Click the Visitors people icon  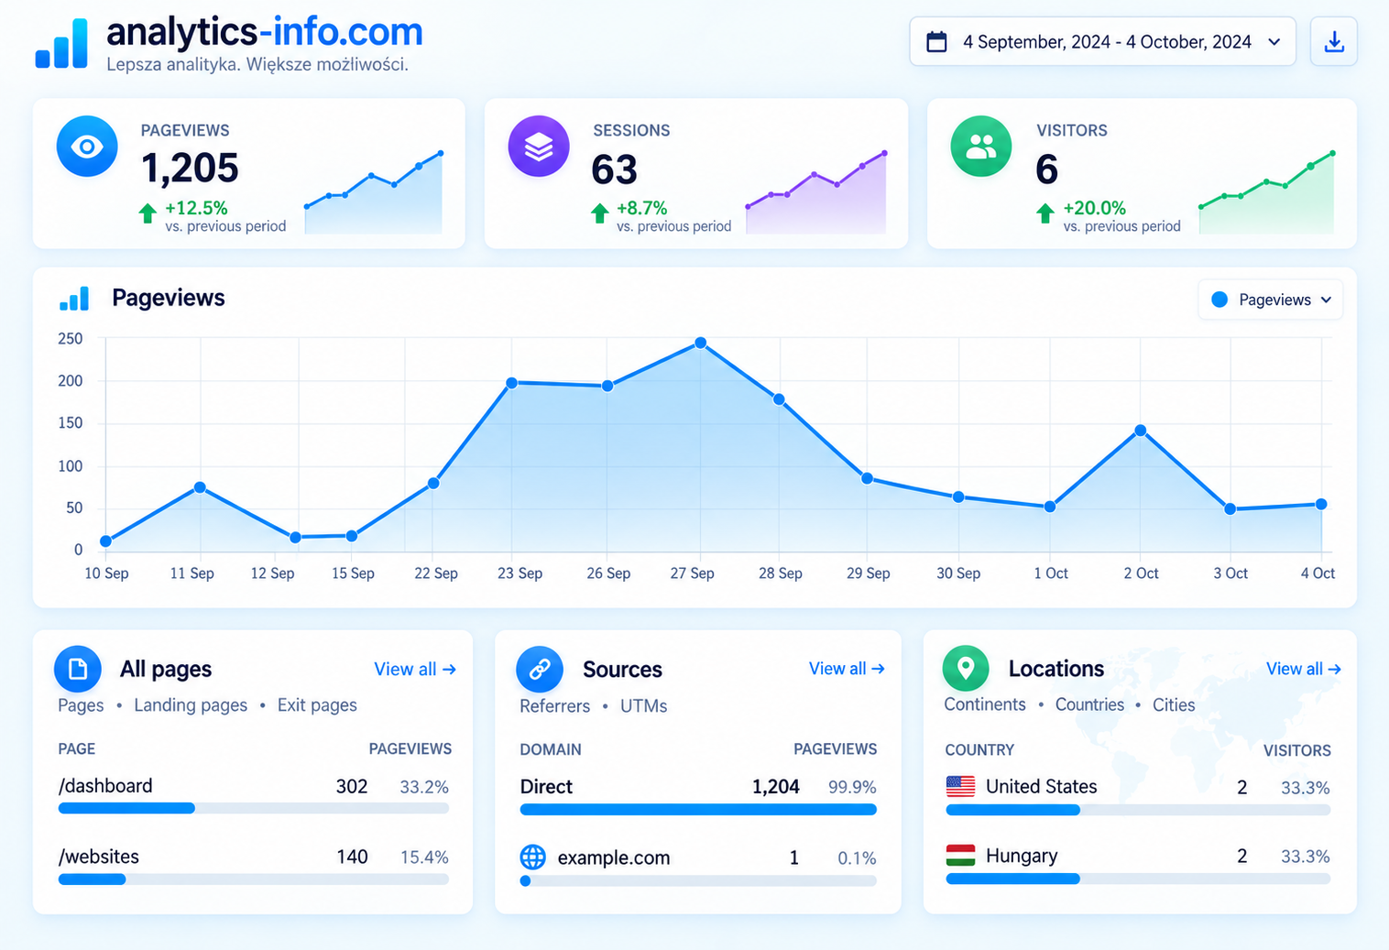981,147
